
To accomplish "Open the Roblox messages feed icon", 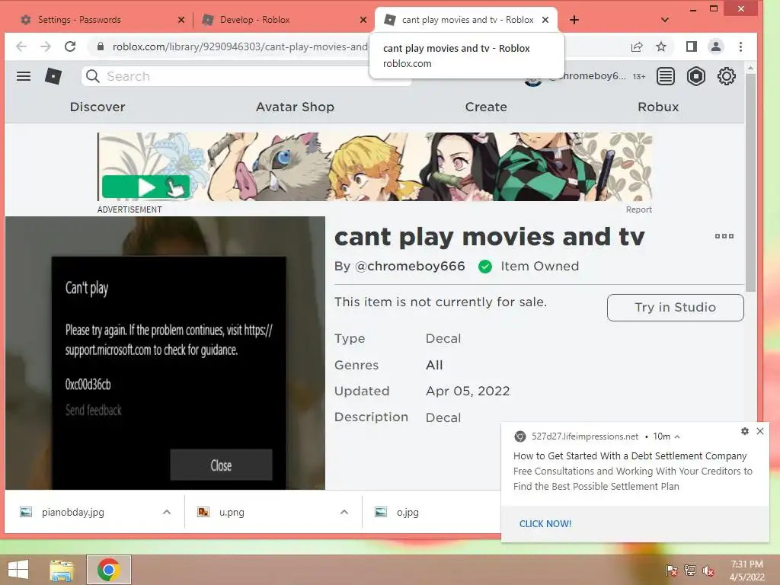I will pyautogui.click(x=666, y=76).
